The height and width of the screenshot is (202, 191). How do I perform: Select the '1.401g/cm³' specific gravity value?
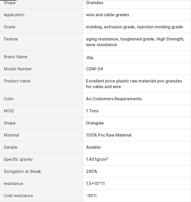pyautogui.click(x=97, y=159)
